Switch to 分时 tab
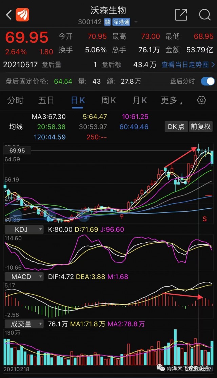 15,100
